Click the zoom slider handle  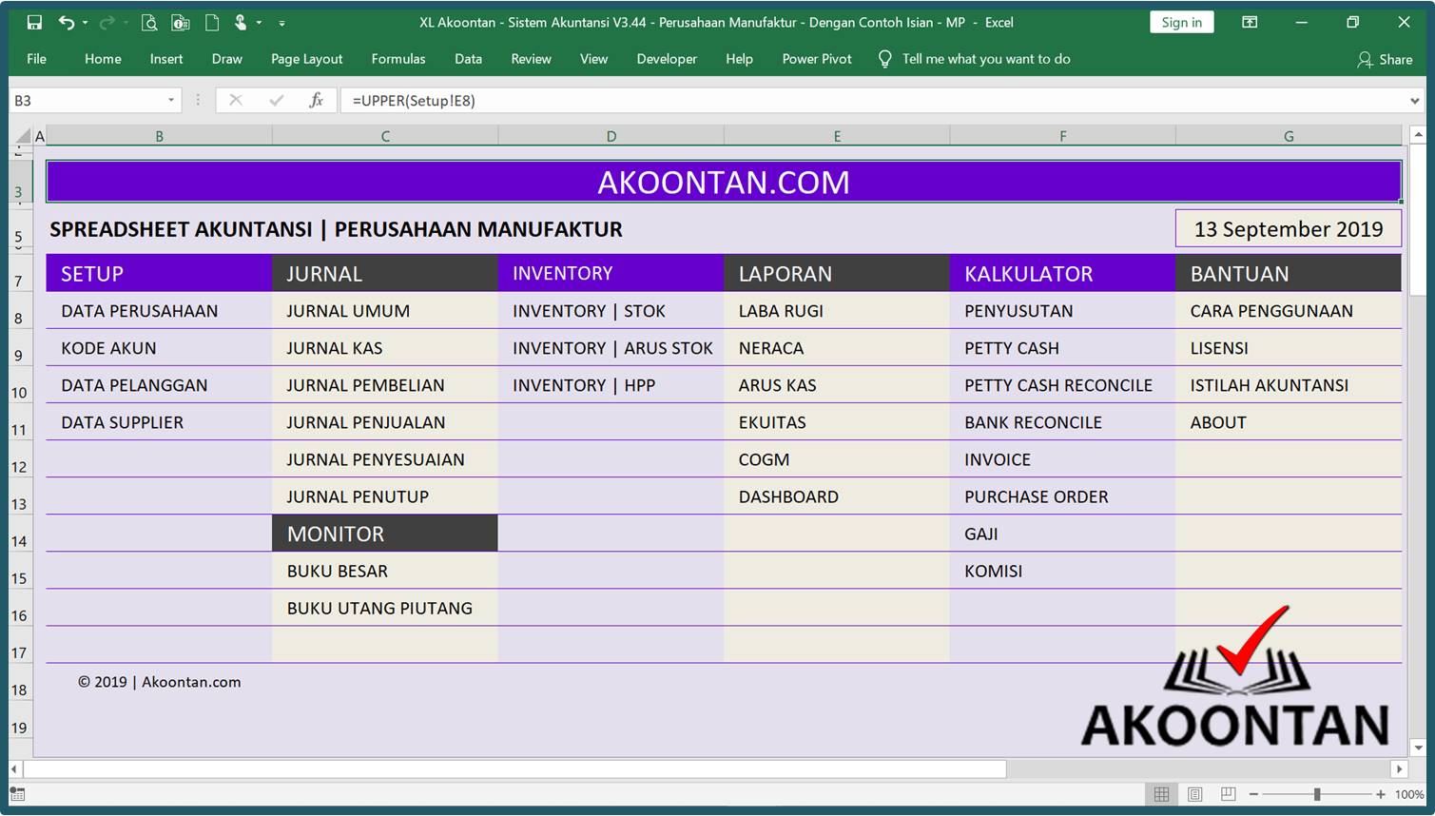[1317, 793]
